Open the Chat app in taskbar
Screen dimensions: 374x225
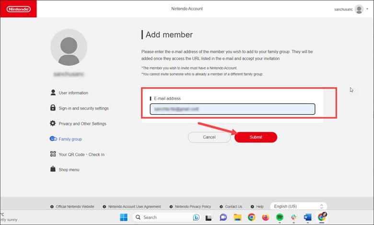223,217
